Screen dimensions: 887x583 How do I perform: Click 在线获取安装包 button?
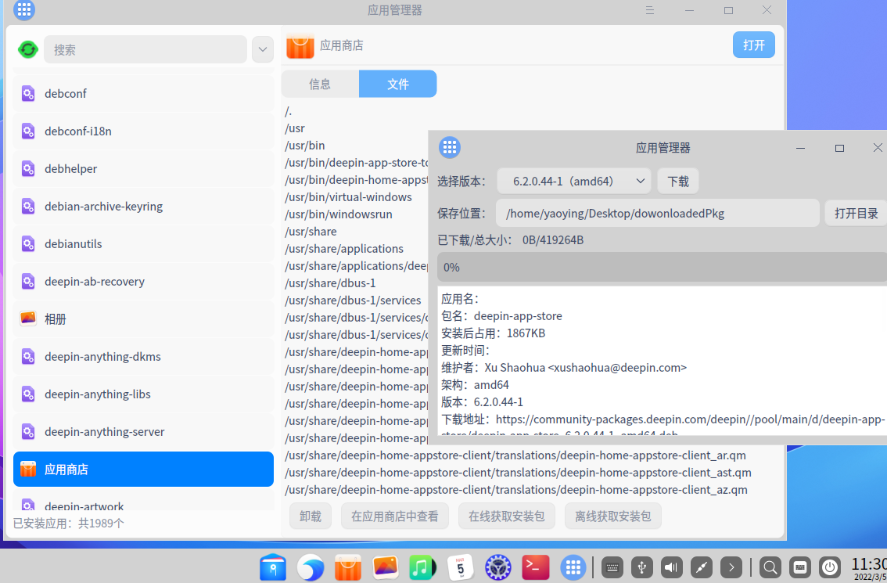[507, 516]
